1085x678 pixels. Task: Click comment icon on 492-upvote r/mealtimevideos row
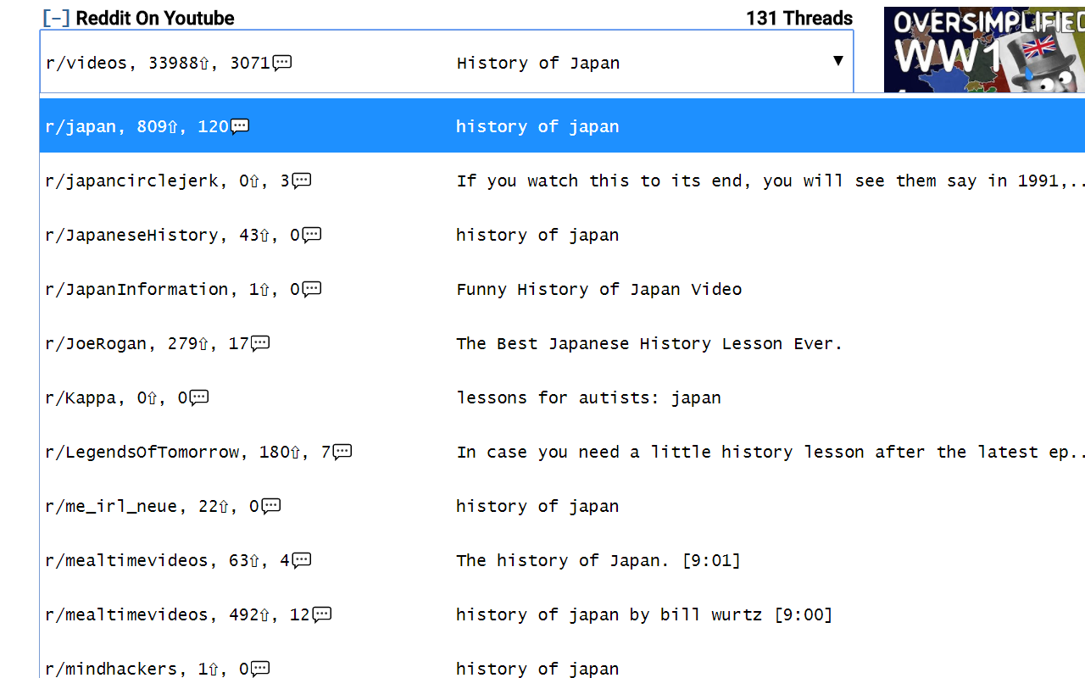[x=322, y=614]
